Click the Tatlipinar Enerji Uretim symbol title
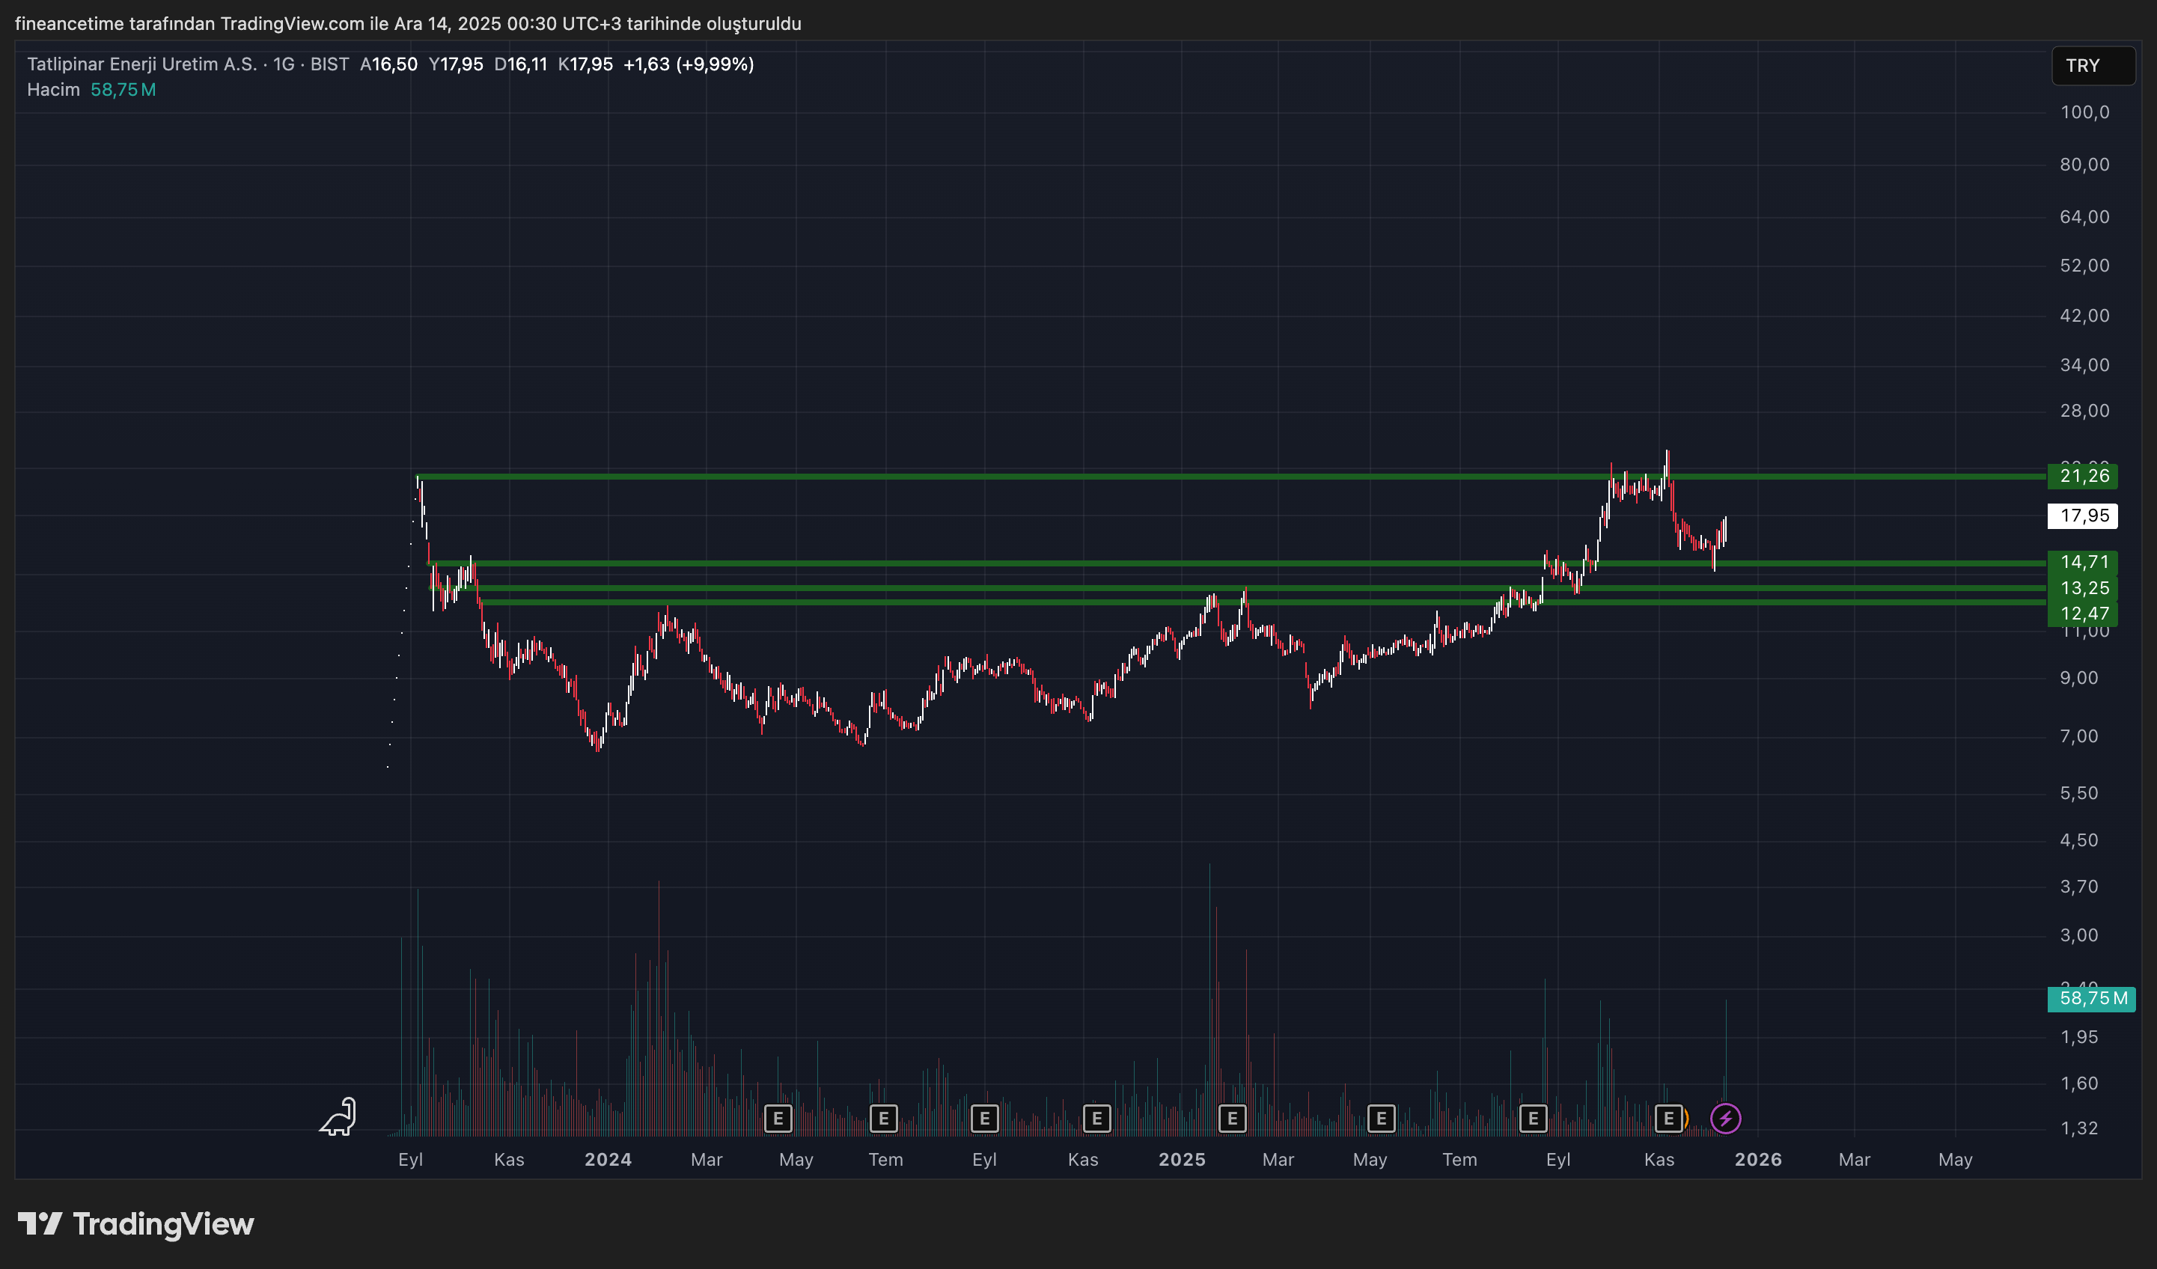The height and width of the screenshot is (1269, 2157). (141, 64)
